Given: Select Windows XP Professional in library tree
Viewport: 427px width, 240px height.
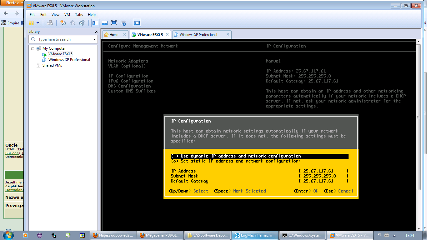Looking at the screenshot, I should click(x=69, y=60).
